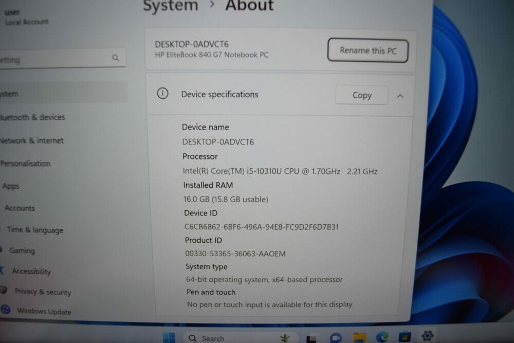Select the processor text Intel(R) Core(TM) i5-10310U
The height and width of the screenshot is (343, 514).
click(x=232, y=171)
